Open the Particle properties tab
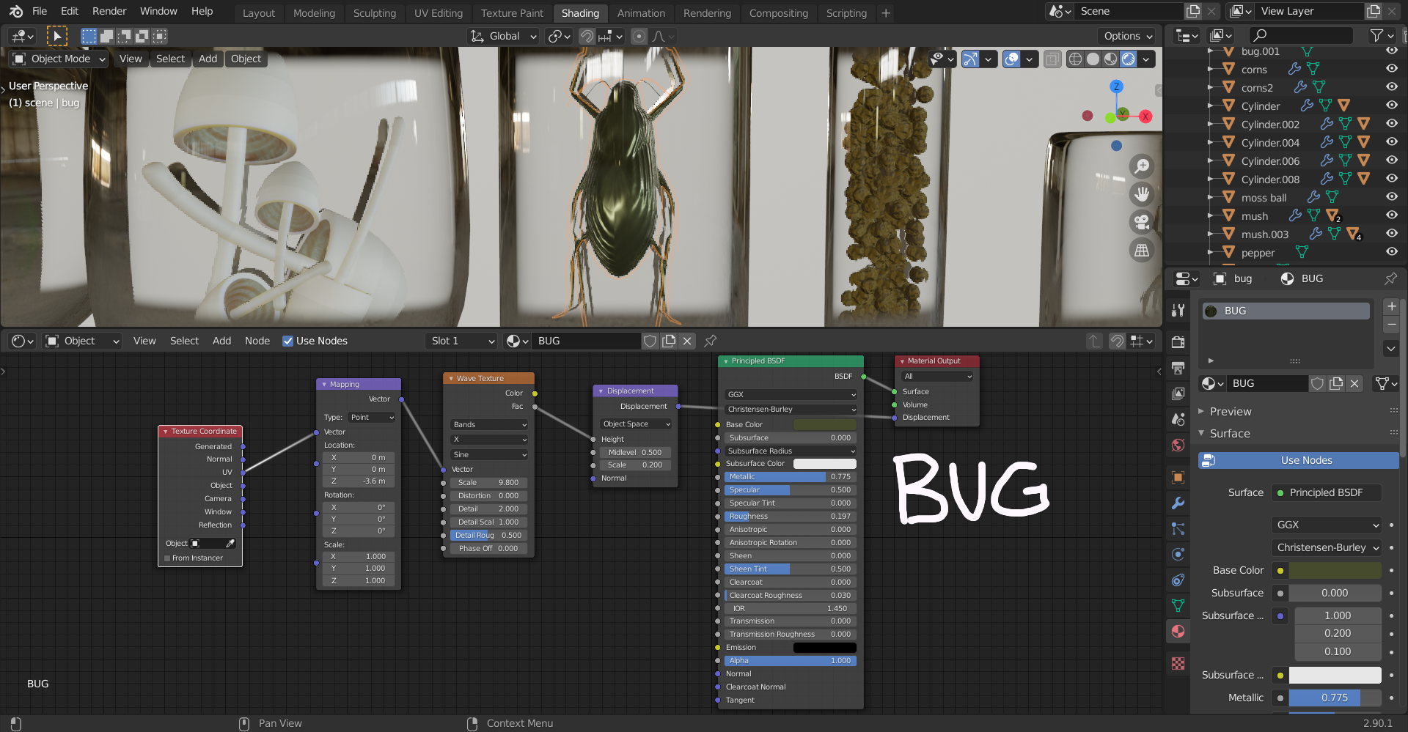 click(x=1178, y=528)
